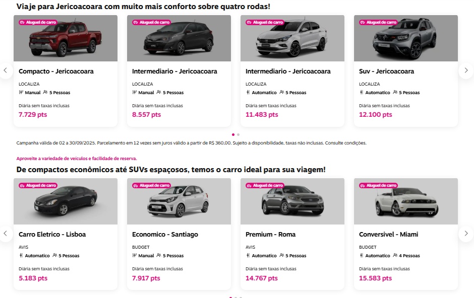Click previous arrow on Jericoacoara carousel
Image resolution: width=474 pixels, height=298 pixels.
coord(5,70)
